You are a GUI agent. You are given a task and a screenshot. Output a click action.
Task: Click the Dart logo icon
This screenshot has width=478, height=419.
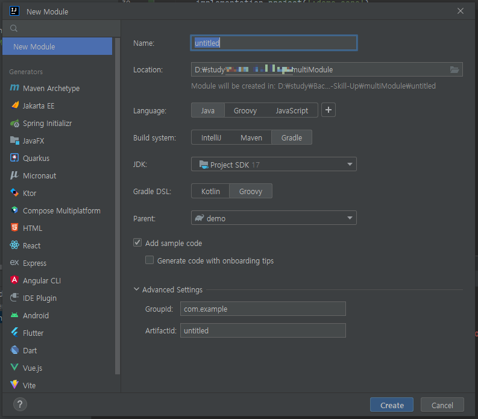(x=14, y=350)
